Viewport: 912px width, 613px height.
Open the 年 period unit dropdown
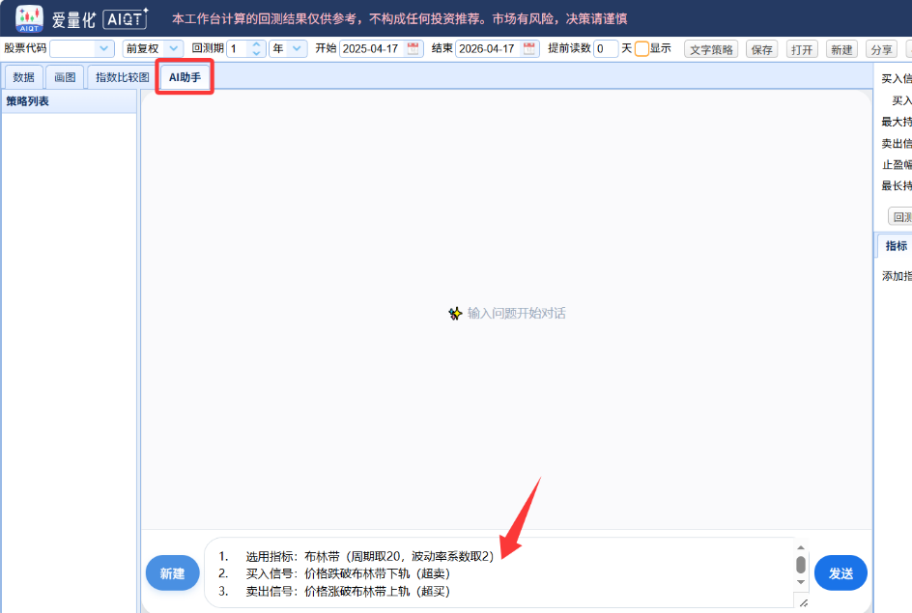coord(297,49)
